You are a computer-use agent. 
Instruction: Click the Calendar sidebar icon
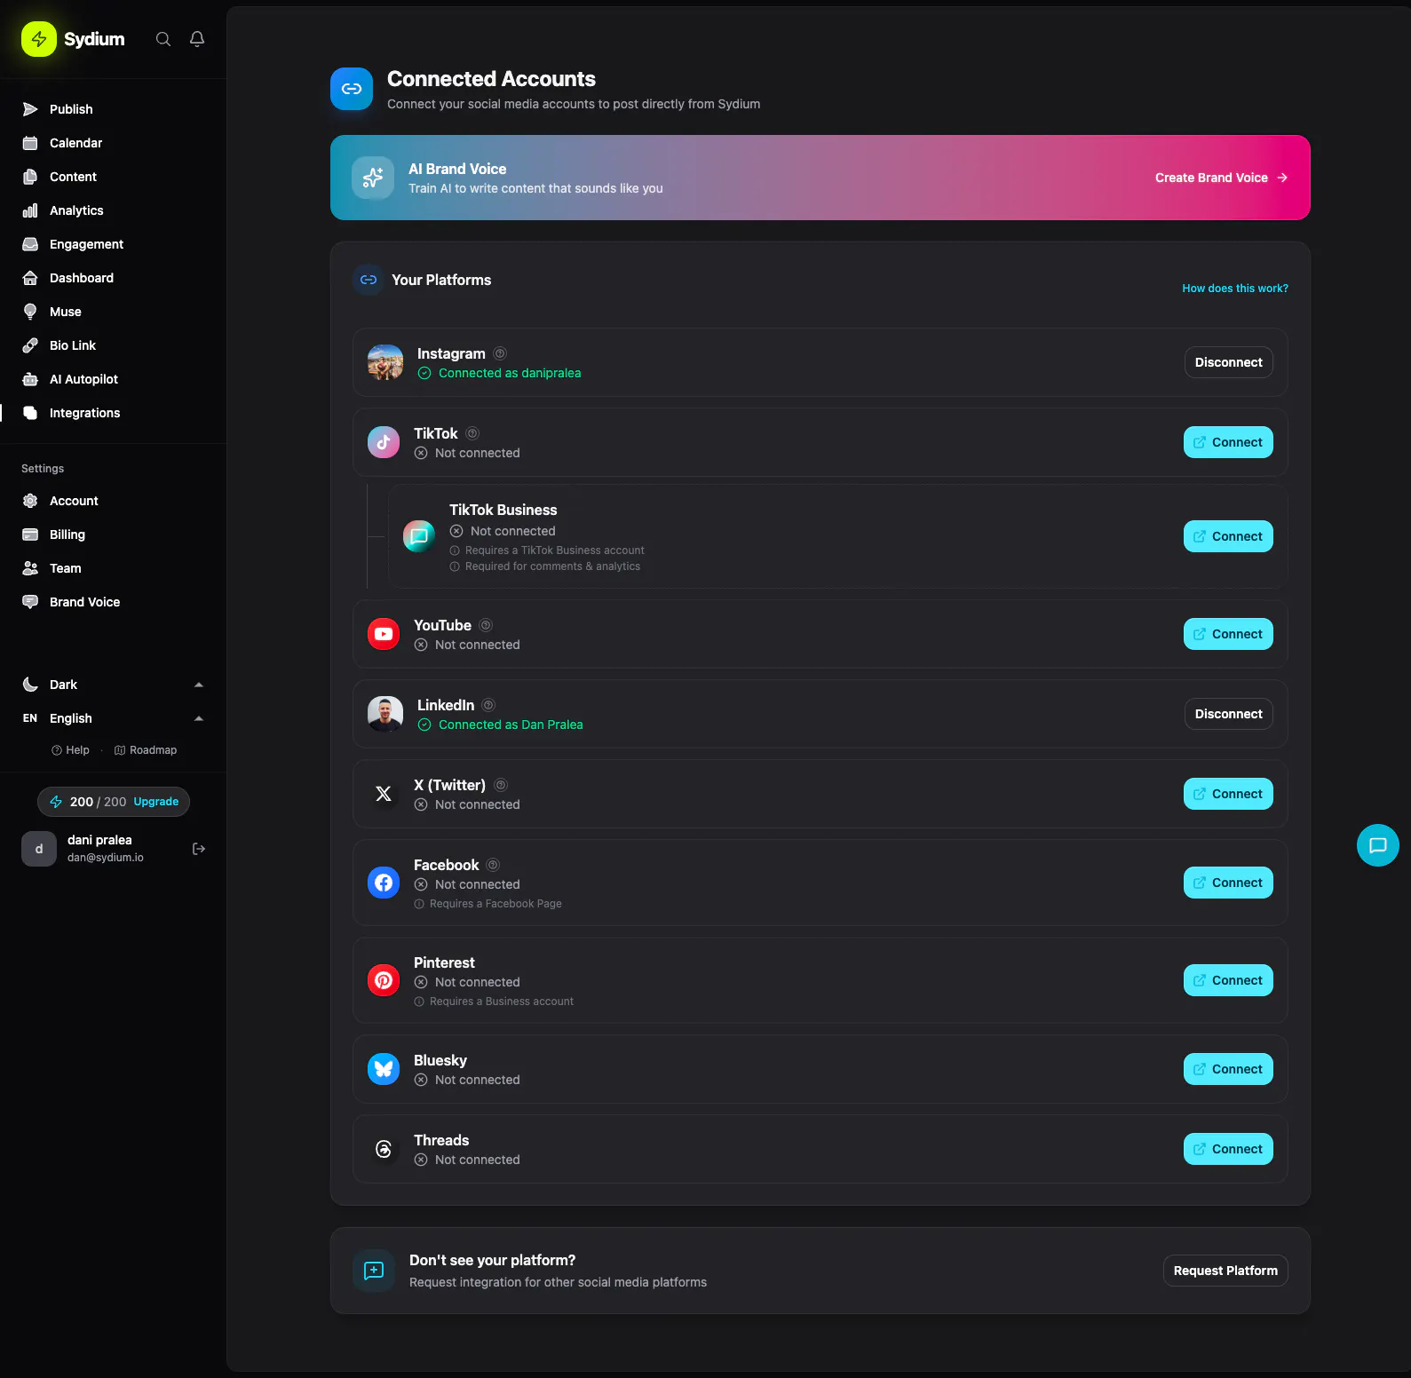coord(30,143)
